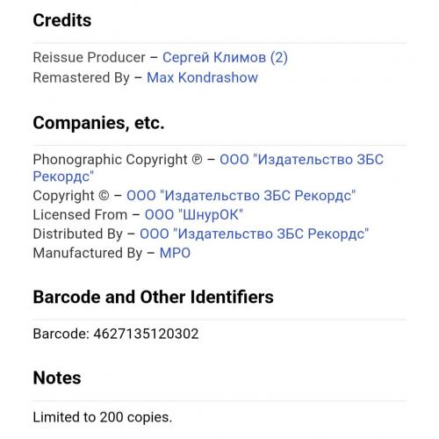Screen dimensions: 439x439
Task: Select the Barcode and Other Identifiers heading
Action: pyautogui.click(x=154, y=297)
